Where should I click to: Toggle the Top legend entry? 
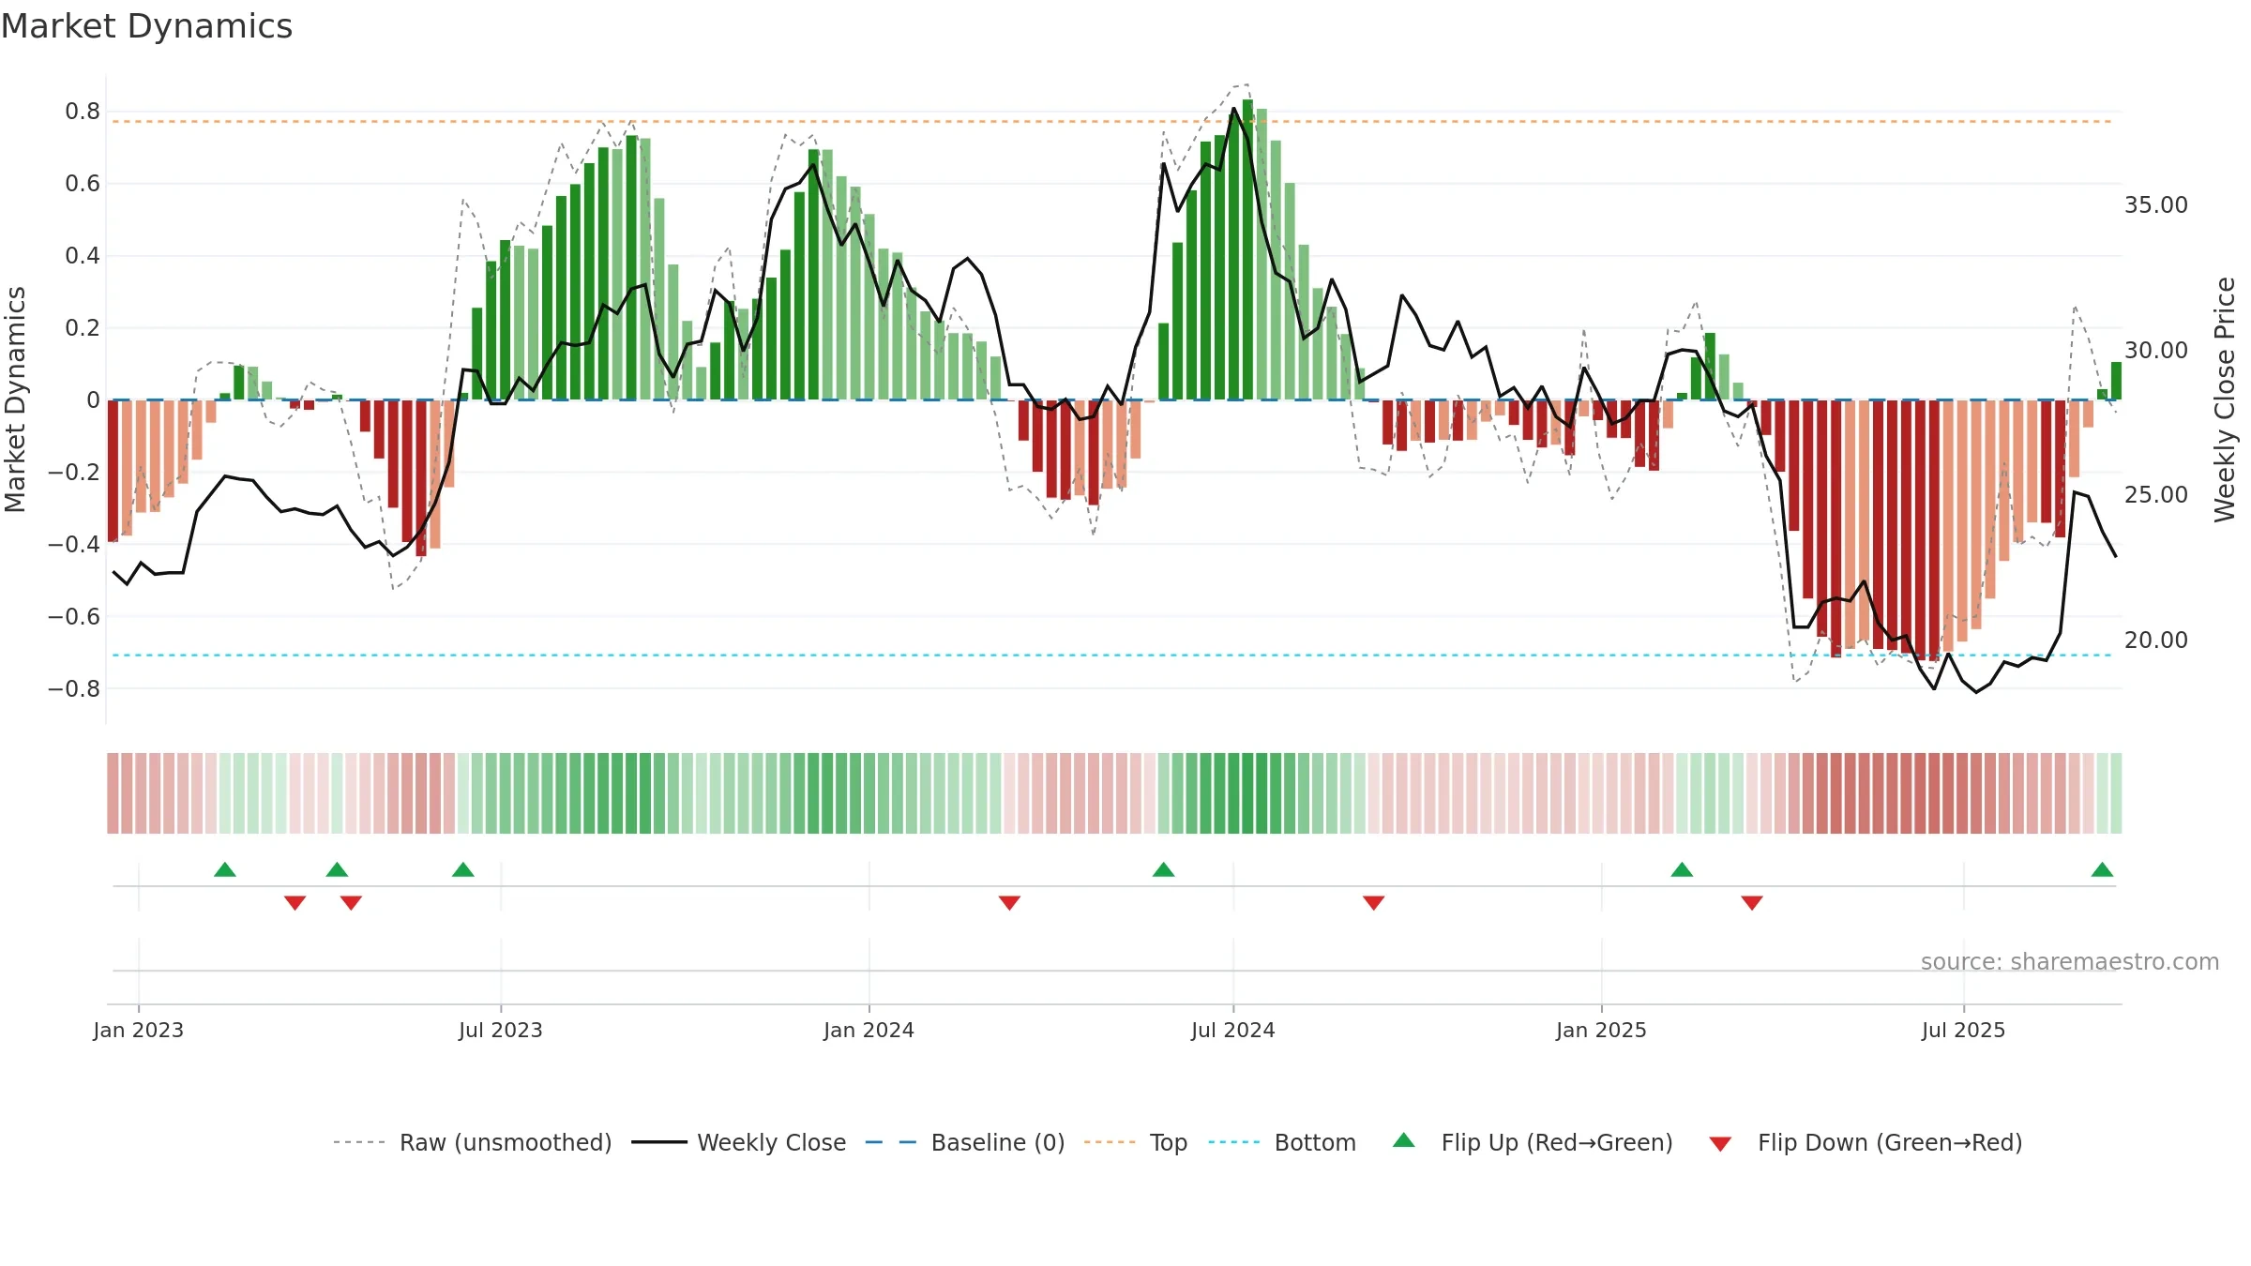(1135, 1142)
